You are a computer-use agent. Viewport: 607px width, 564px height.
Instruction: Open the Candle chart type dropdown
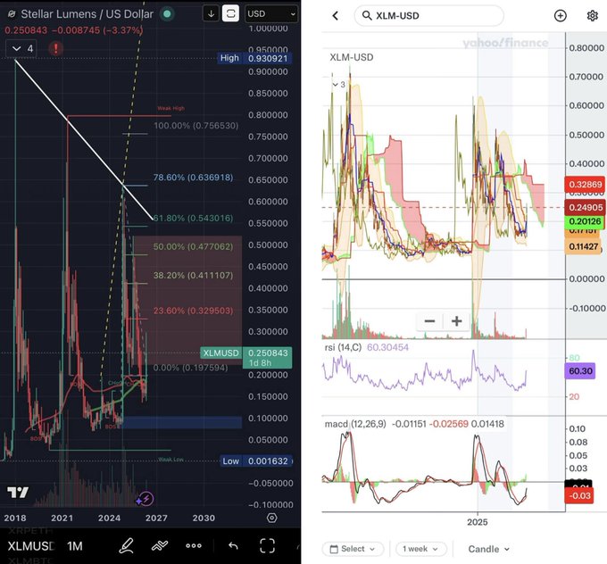[x=488, y=549]
